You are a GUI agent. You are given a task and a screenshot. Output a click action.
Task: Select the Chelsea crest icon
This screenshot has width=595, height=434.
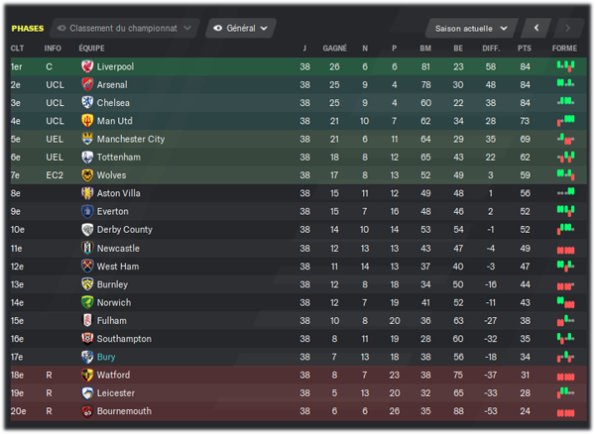point(87,102)
